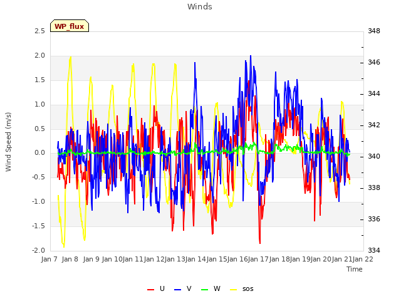
Task: Click the WP_flux label box
Action: pyautogui.click(x=70, y=26)
